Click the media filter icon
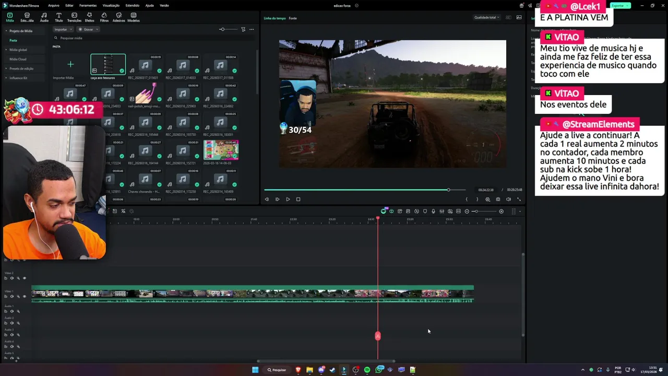The width and height of the screenshot is (668, 376). coord(243,29)
